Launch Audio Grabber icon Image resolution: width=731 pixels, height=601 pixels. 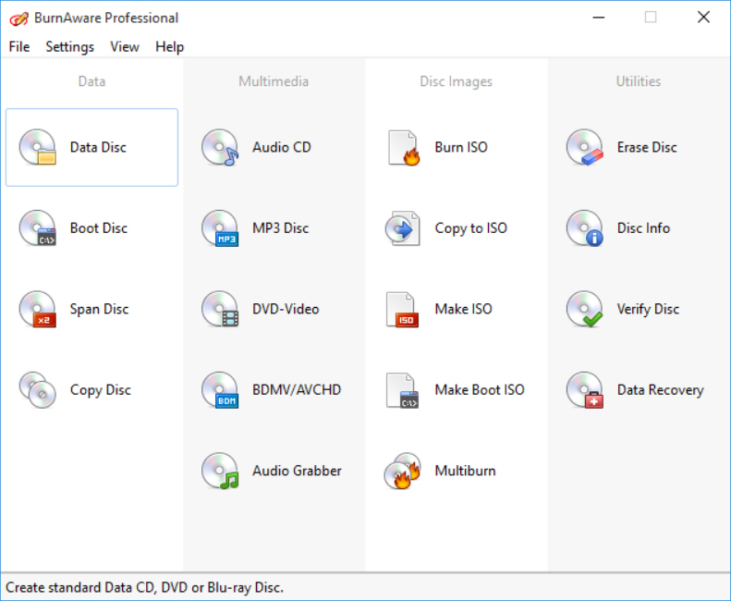220,471
